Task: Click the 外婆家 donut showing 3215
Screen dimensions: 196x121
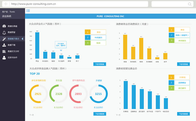Action: pyautogui.click(x=98, y=94)
